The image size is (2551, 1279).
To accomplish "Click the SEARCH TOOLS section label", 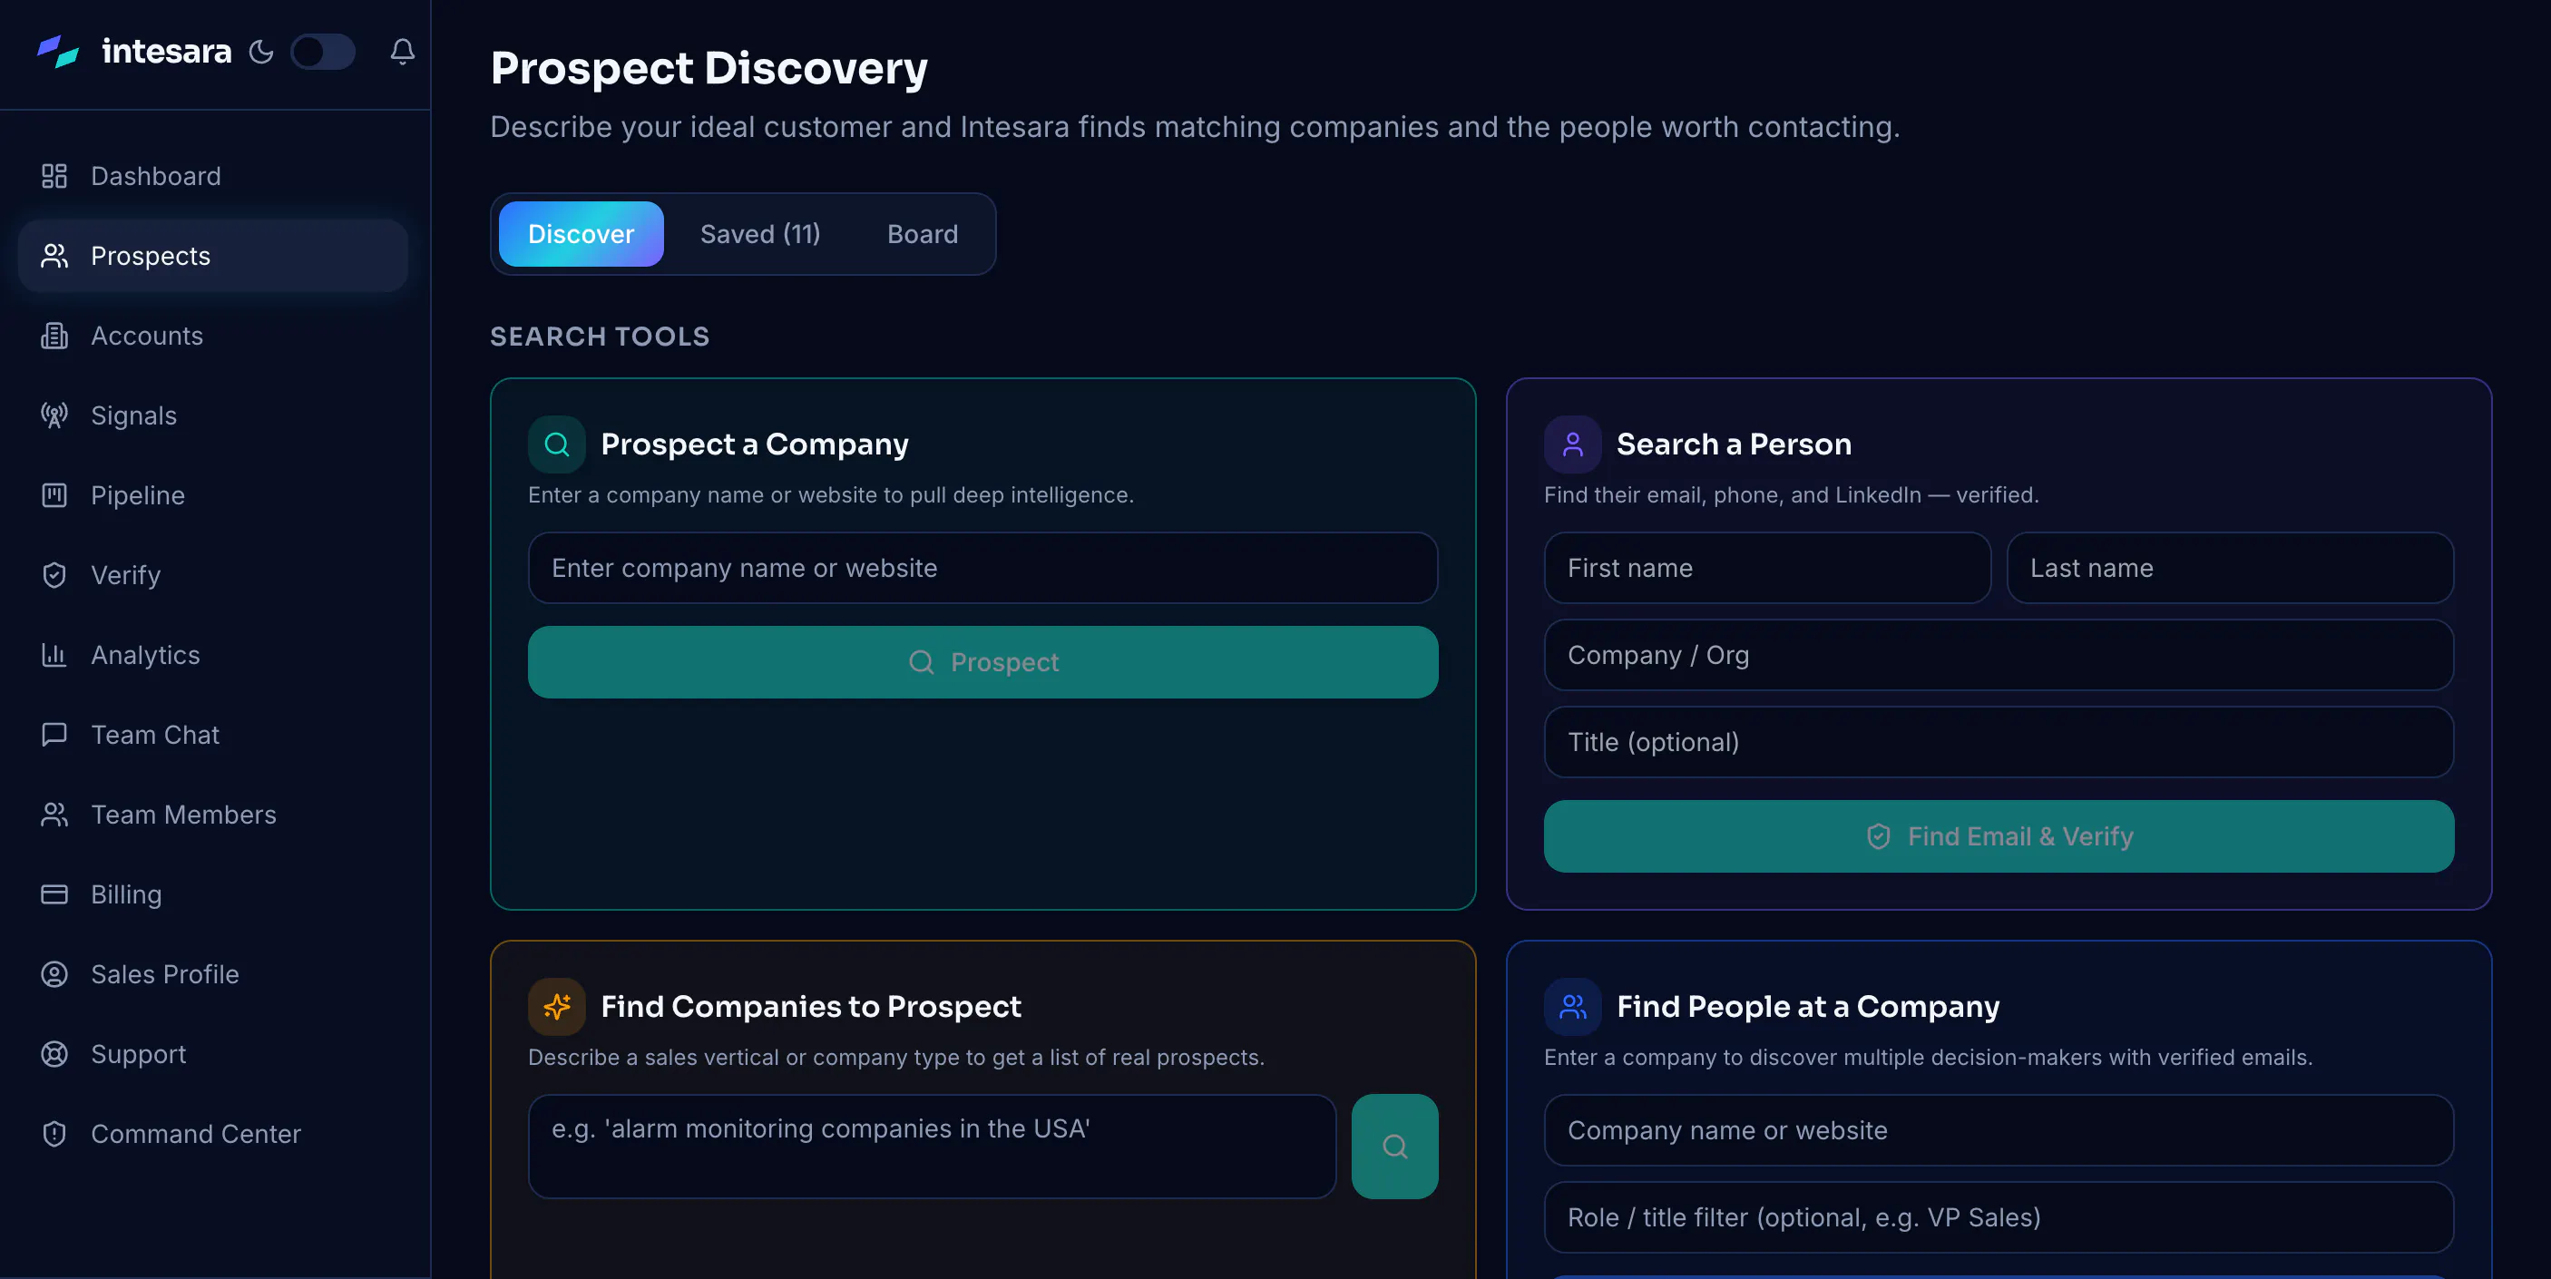I will point(601,337).
